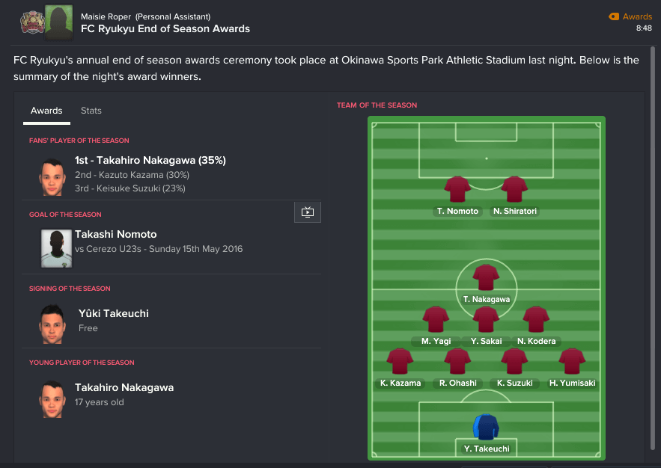Screen dimensions: 661x468
Task: Click the Awards label beside the tag
Action: point(637,16)
